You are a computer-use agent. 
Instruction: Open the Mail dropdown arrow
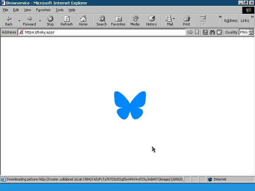[x=174, y=19]
